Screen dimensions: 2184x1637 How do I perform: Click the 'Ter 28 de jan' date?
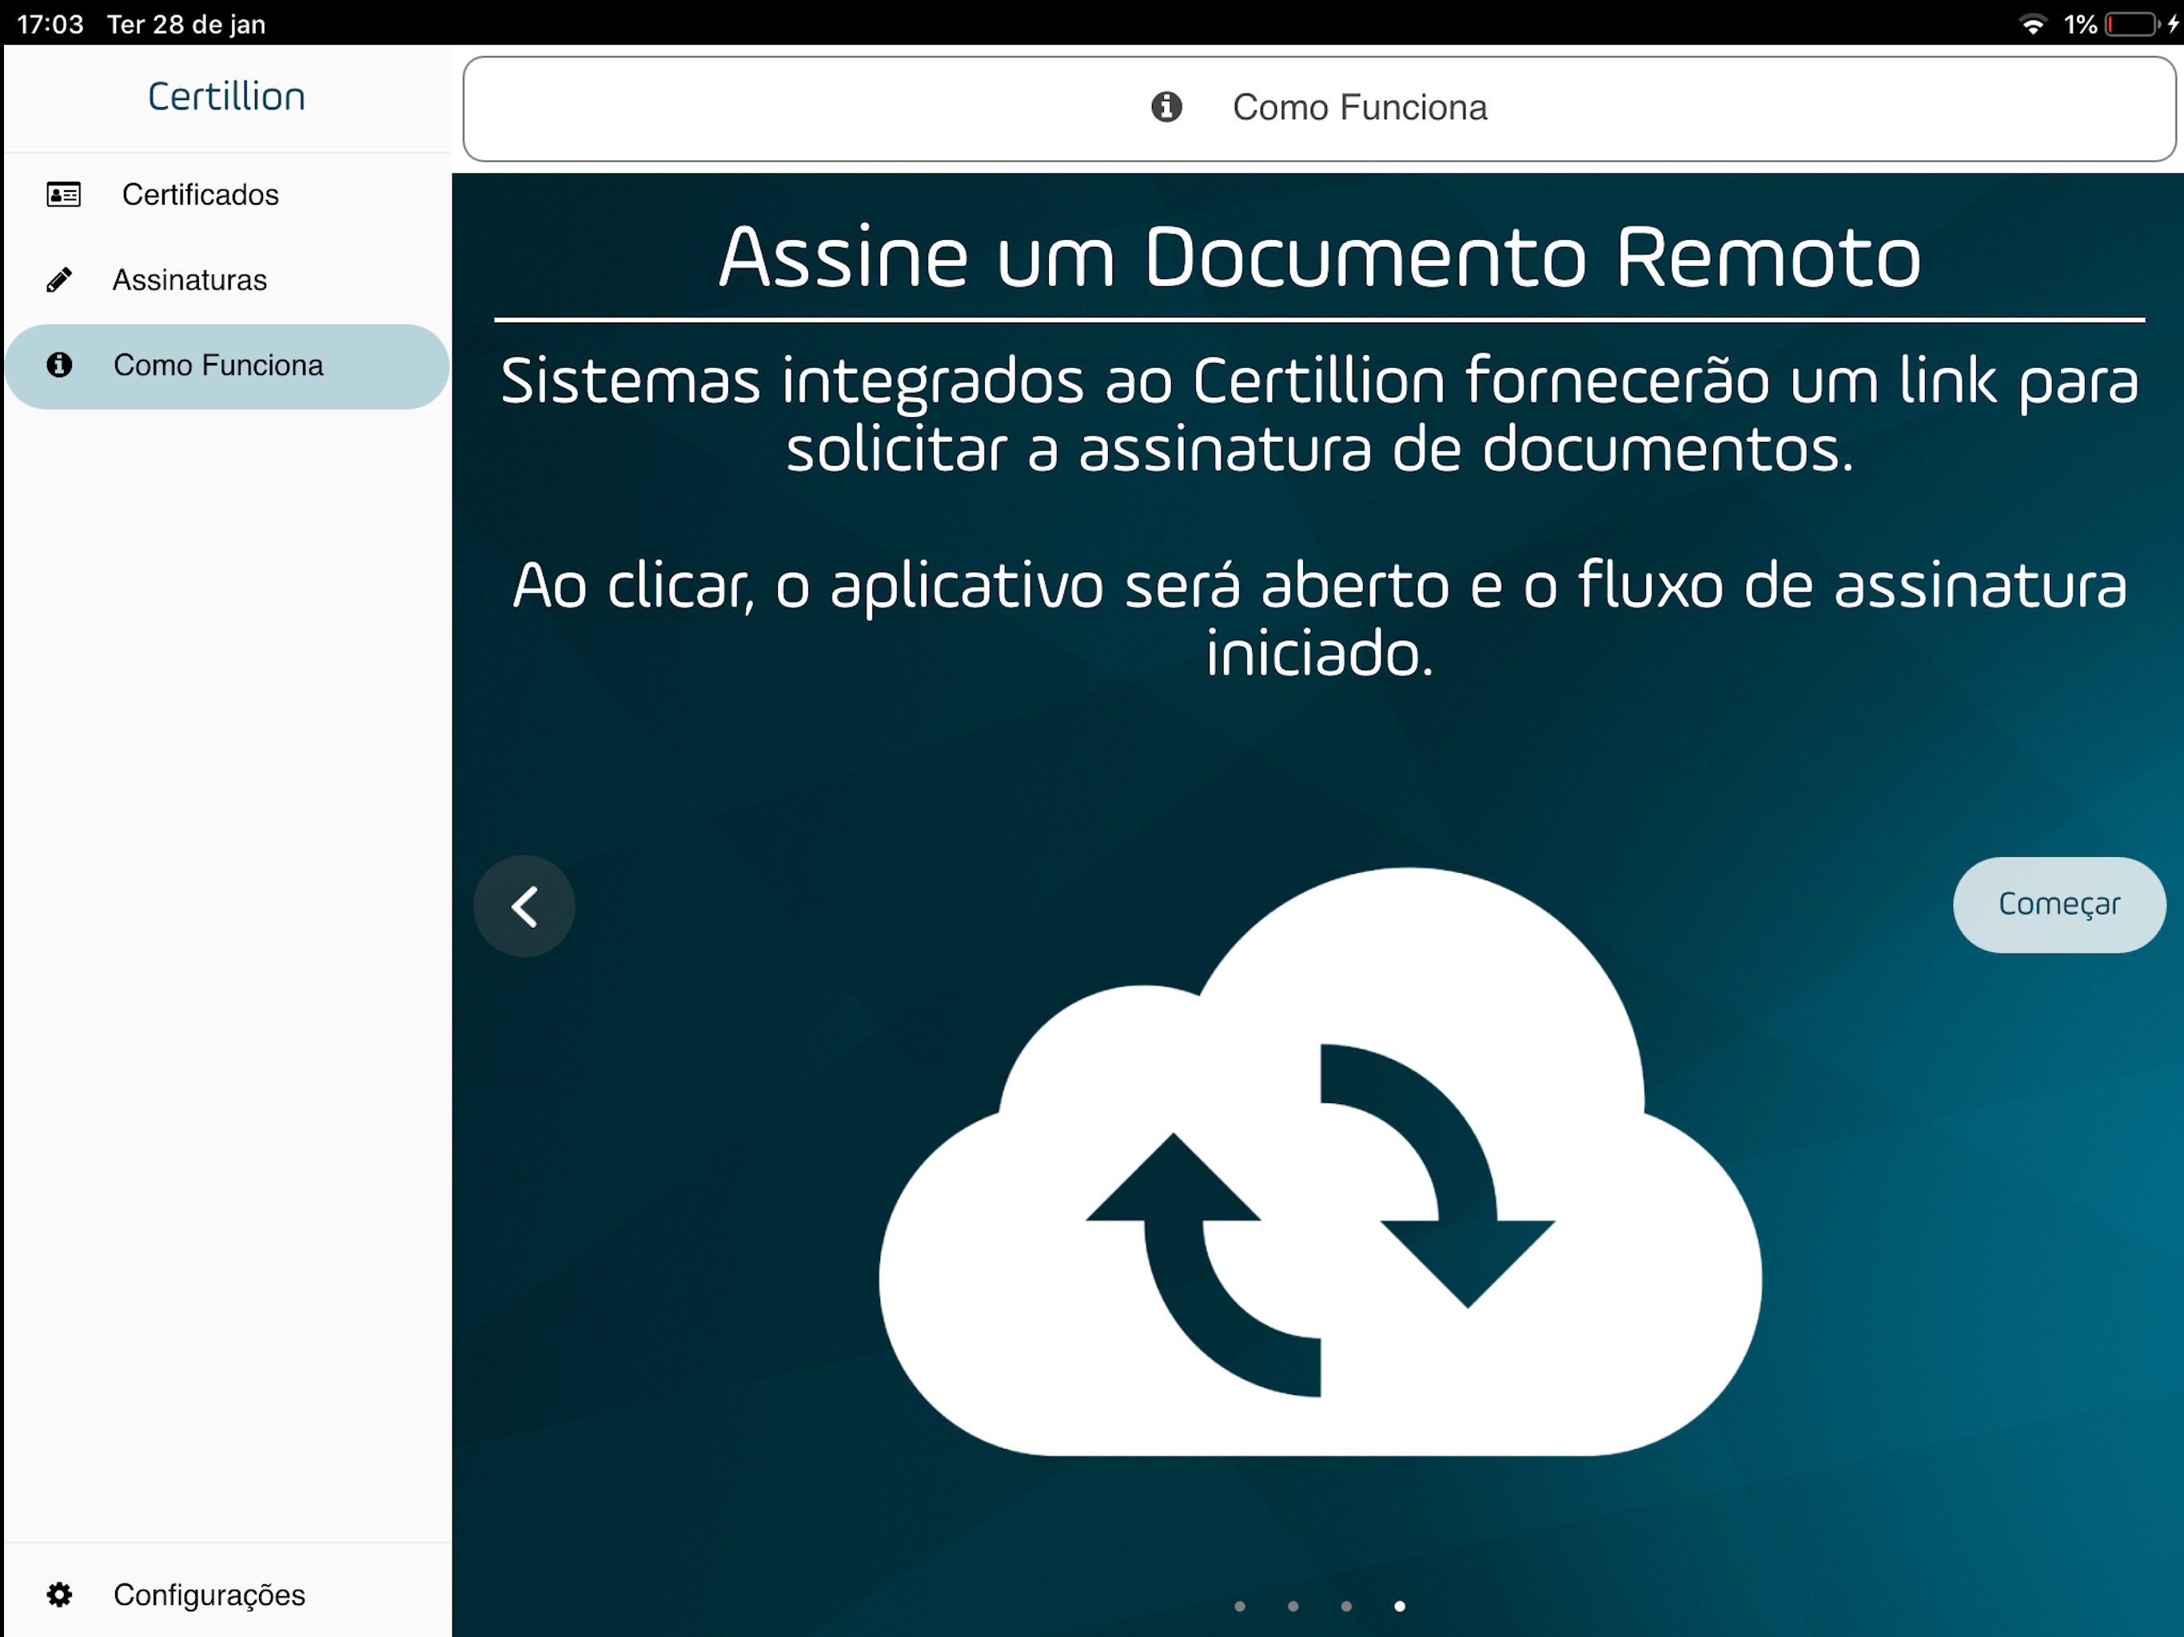186,24
